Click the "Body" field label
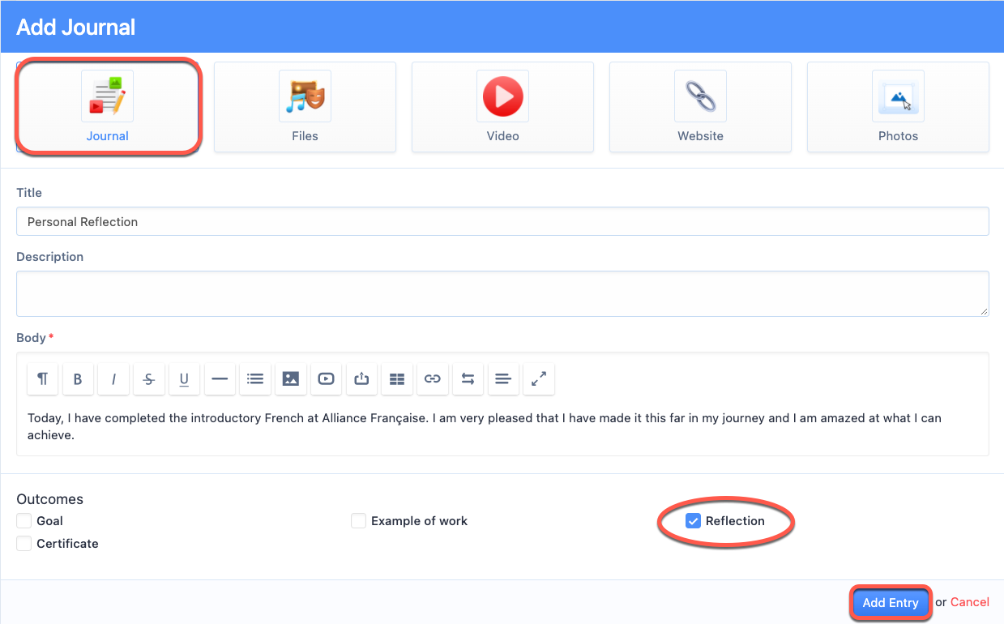The image size is (1004, 624). [x=31, y=337]
